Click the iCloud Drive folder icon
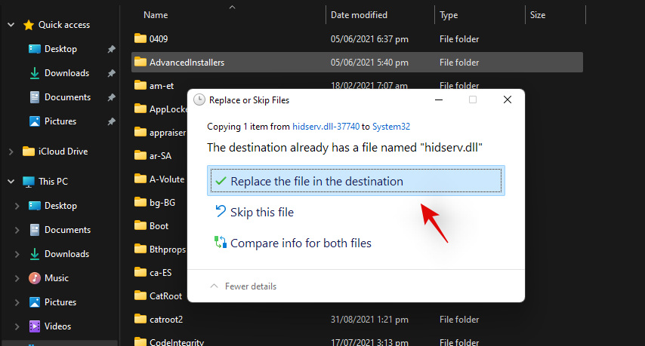The height and width of the screenshot is (346, 645). click(x=29, y=152)
